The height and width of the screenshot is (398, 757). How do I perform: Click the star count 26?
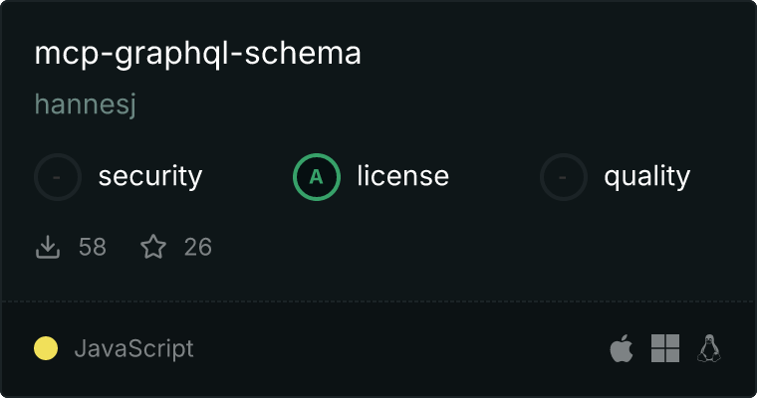198,247
